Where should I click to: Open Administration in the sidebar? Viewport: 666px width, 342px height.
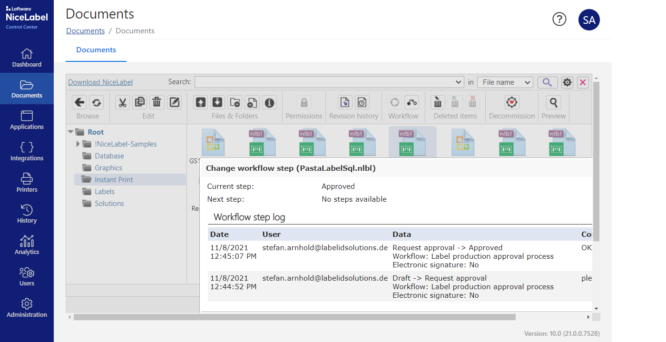coord(27,308)
